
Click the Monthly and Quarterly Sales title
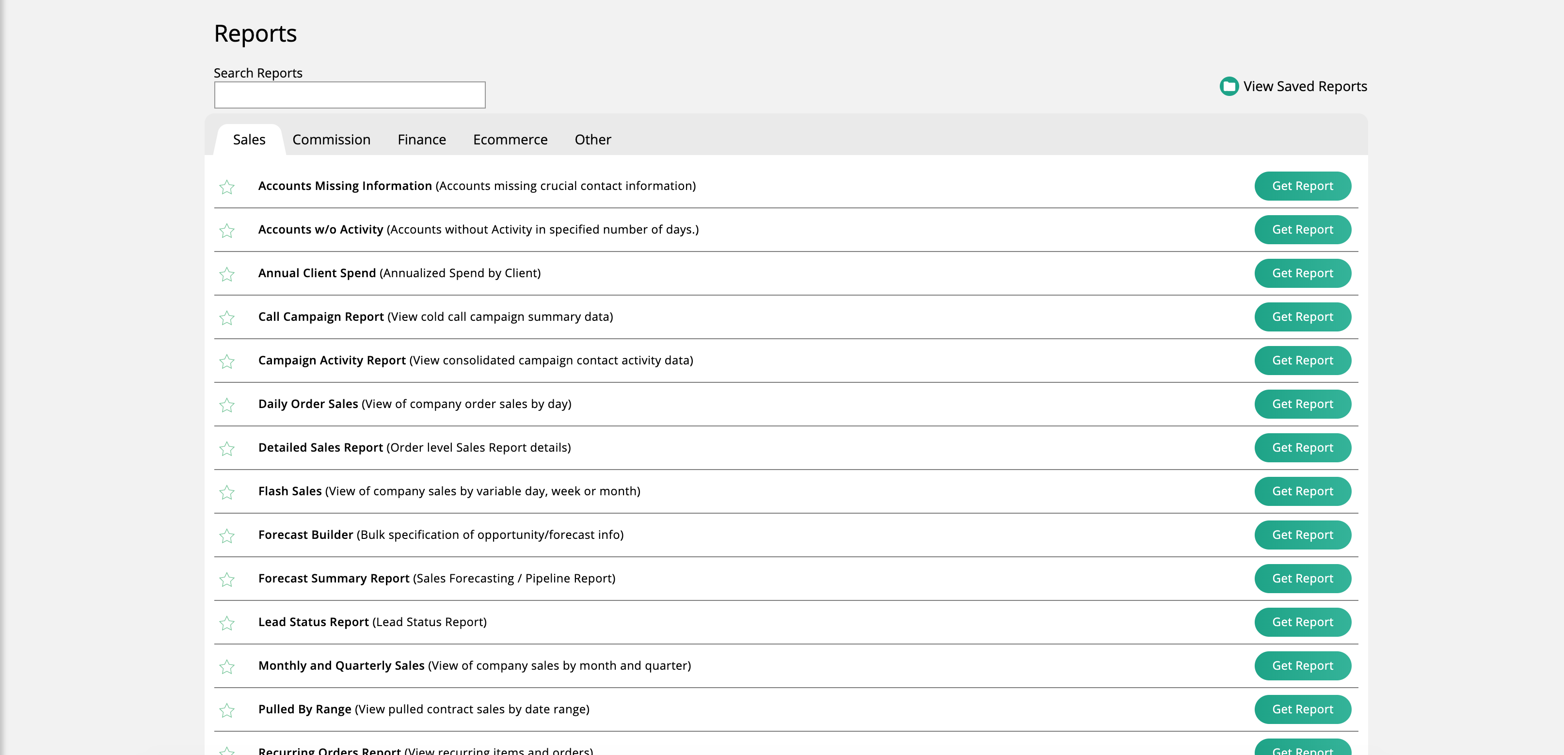341,666
